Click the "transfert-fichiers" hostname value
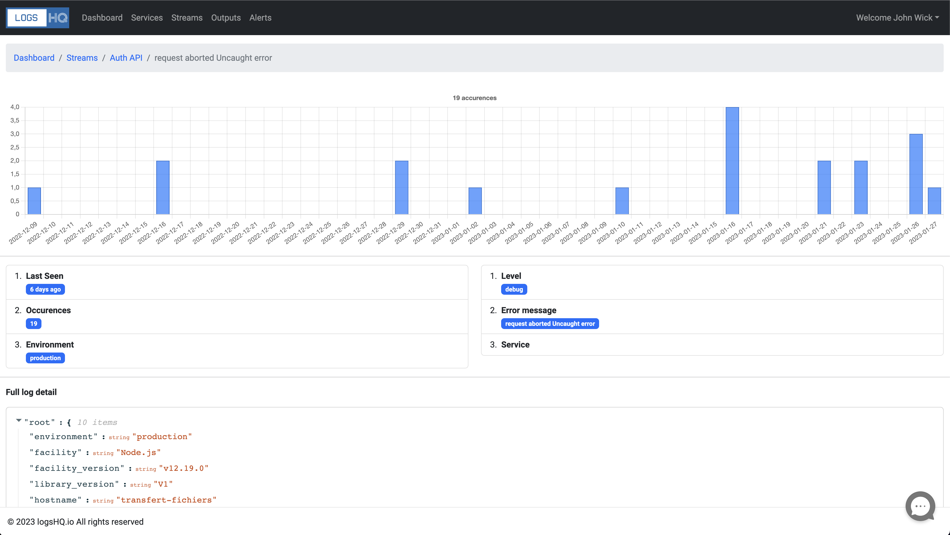 point(166,500)
